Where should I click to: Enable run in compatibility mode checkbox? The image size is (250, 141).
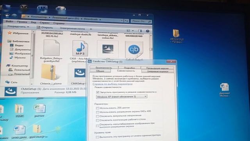click(98, 92)
